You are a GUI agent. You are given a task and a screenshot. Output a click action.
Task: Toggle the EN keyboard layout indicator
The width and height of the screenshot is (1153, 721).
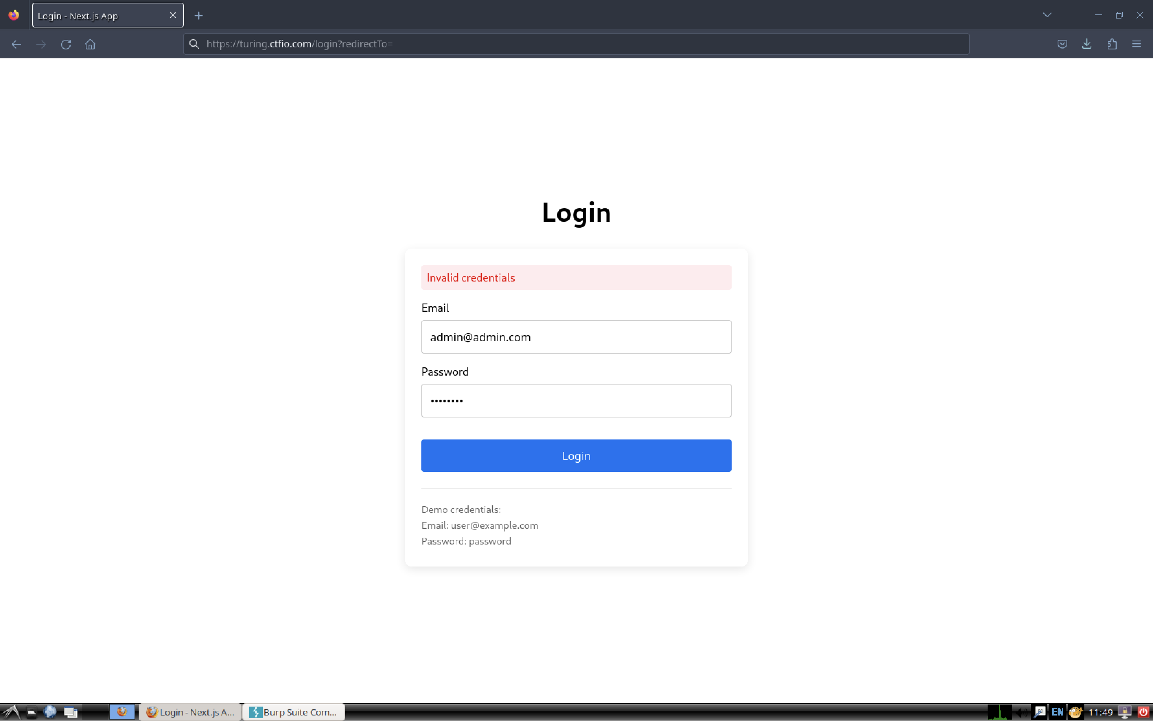tap(1057, 712)
